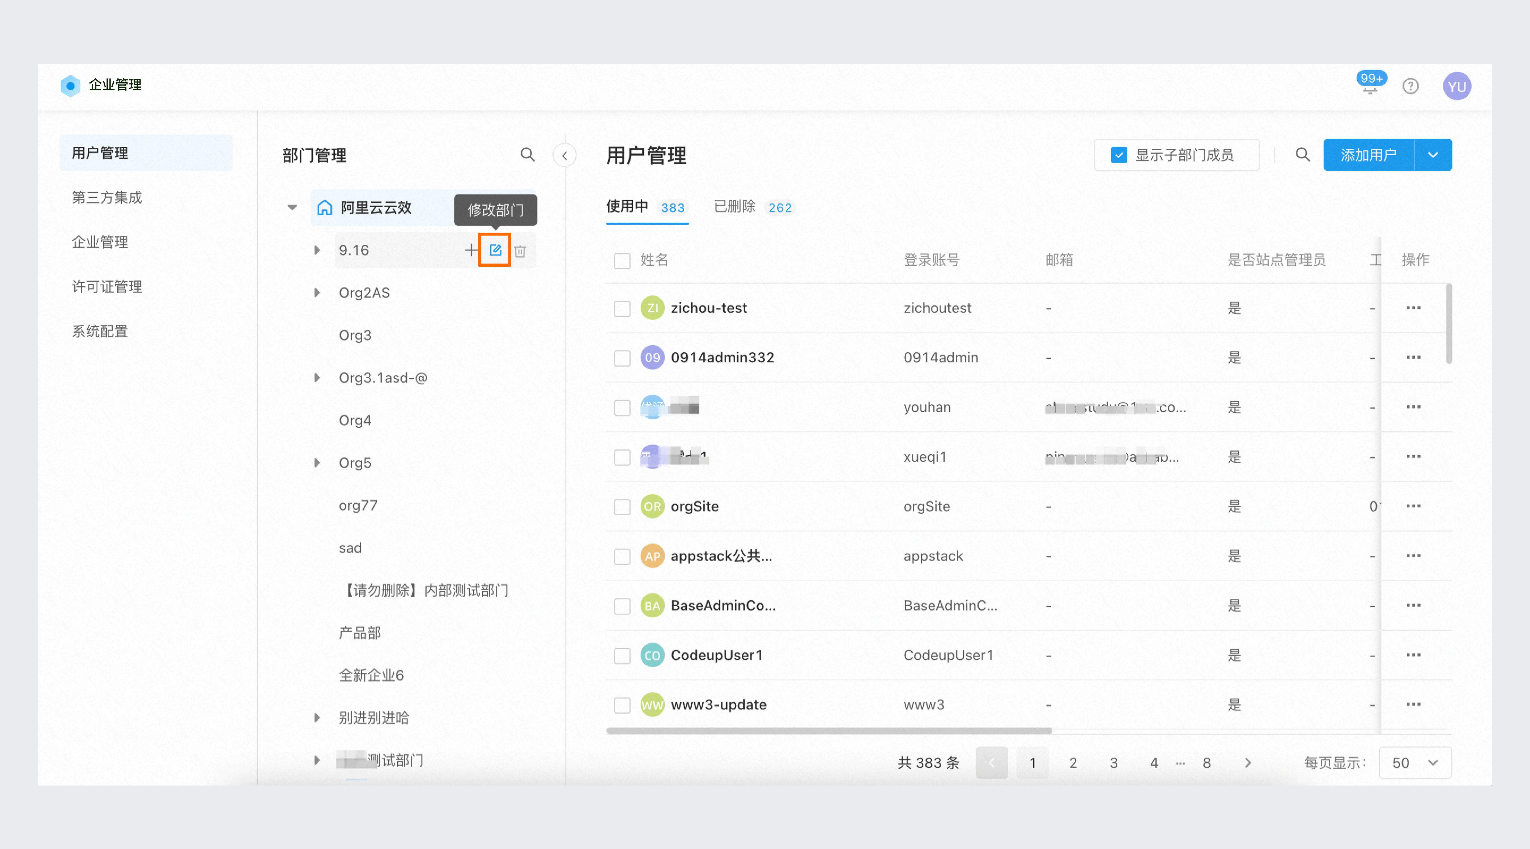Expand the Org3.1asd-@ department node
Viewport: 1530px width, 849px height.
tap(317, 377)
